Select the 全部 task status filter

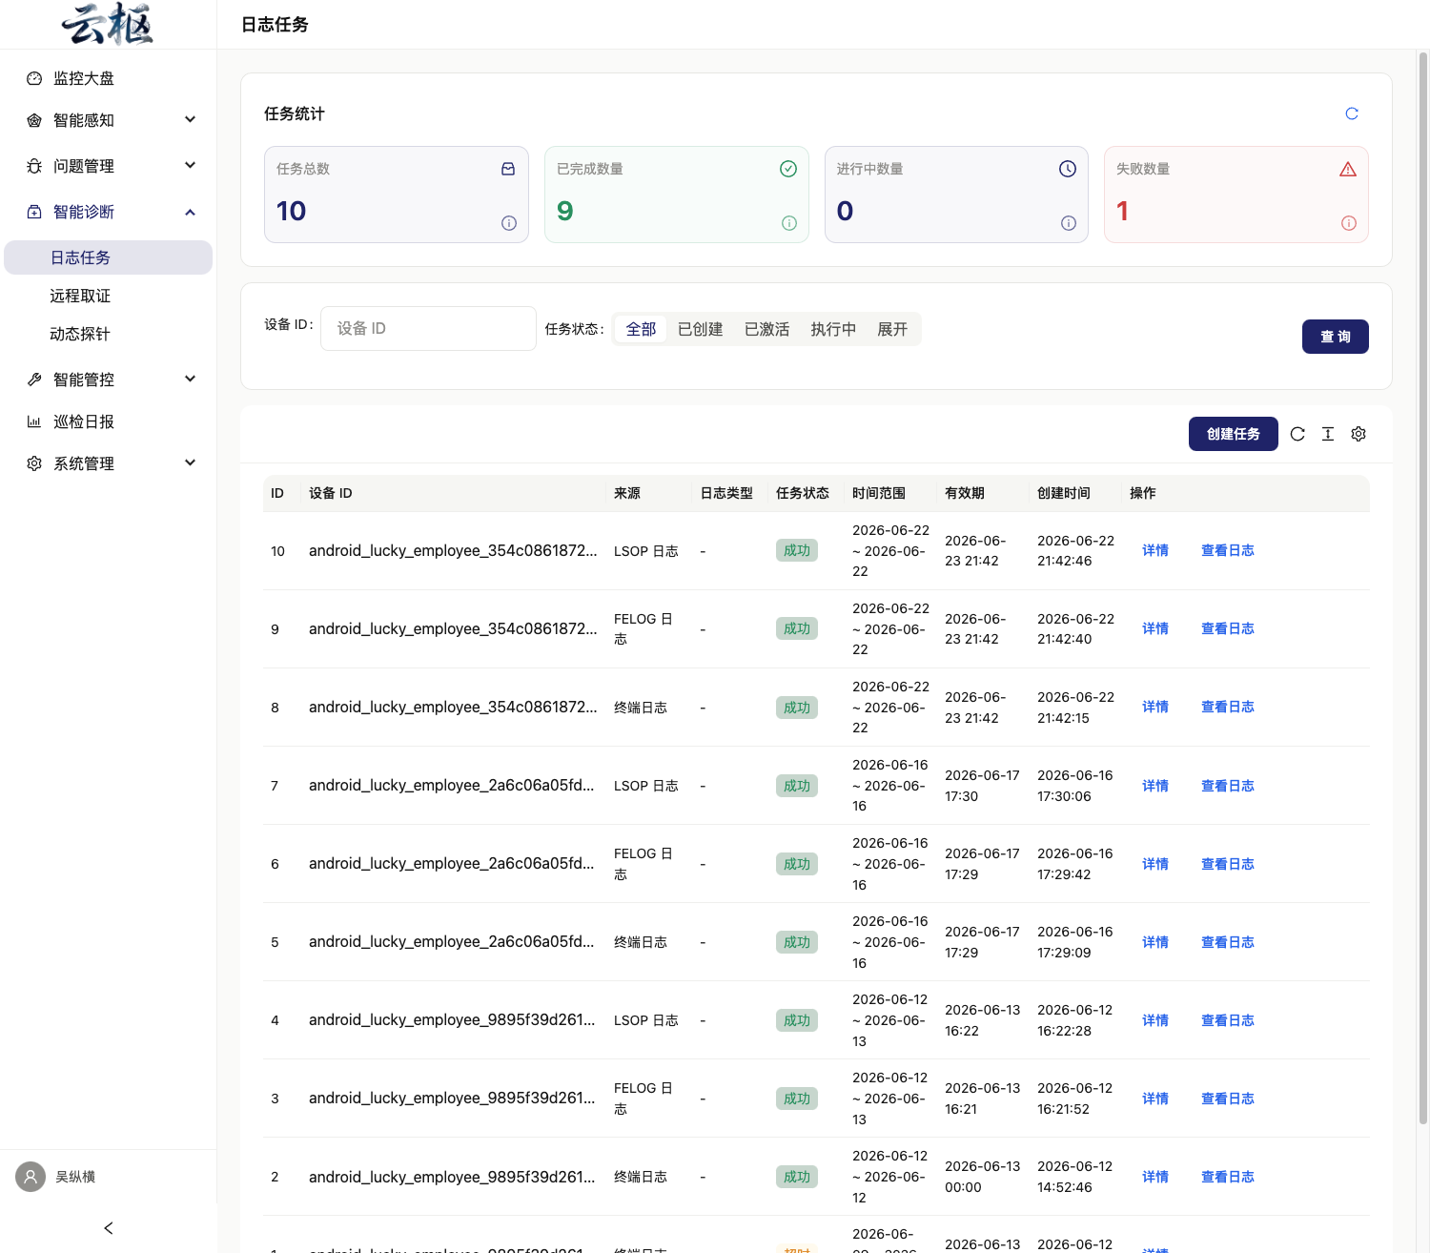coord(641,329)
